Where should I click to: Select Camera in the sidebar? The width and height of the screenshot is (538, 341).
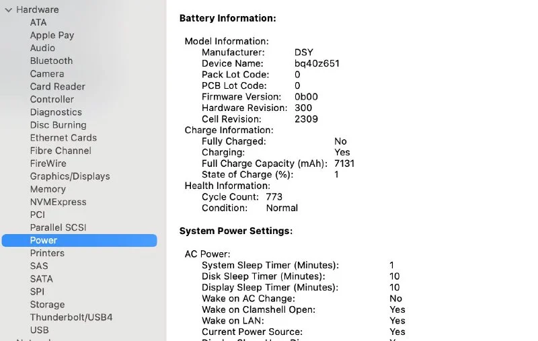(x=47, y=73)
